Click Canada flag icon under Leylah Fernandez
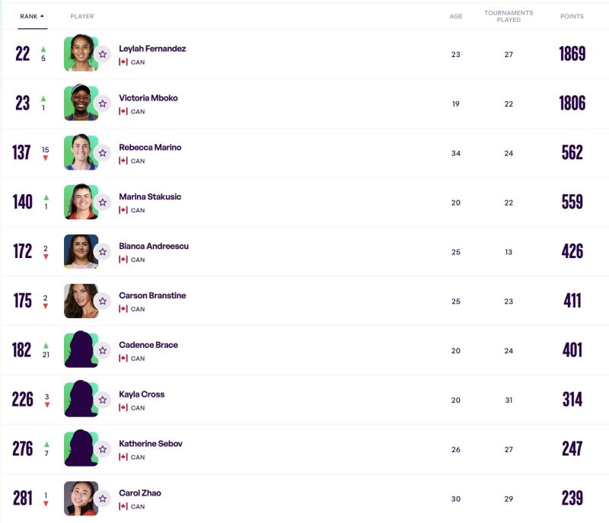Screen dimensions: 609x523 (123, 62)
